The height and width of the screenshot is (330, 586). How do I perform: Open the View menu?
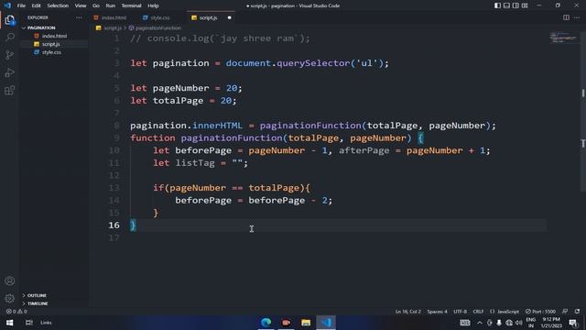point(81,5)
